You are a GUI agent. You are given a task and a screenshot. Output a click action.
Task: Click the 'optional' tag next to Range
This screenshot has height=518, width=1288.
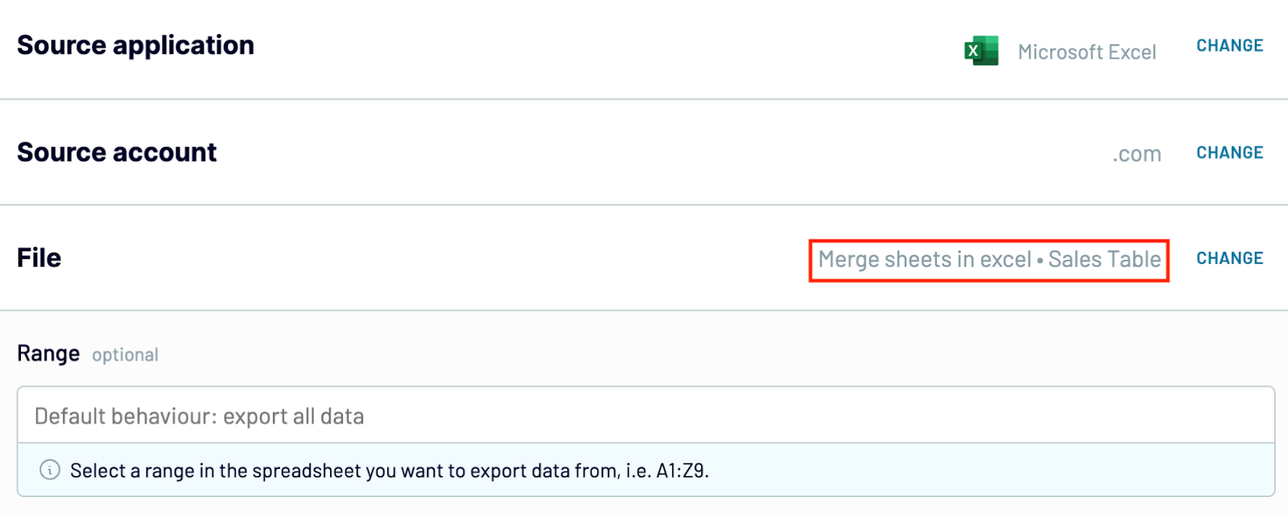[x=125, y=355]
